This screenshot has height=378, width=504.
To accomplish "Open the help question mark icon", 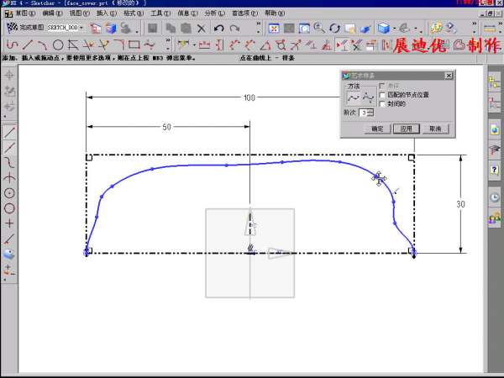I will [495, 171].
